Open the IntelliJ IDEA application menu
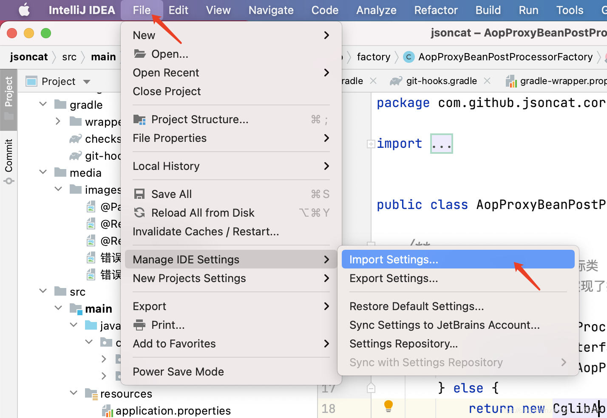The width and height of the screenshot is (607, 418). pos(82,10)
